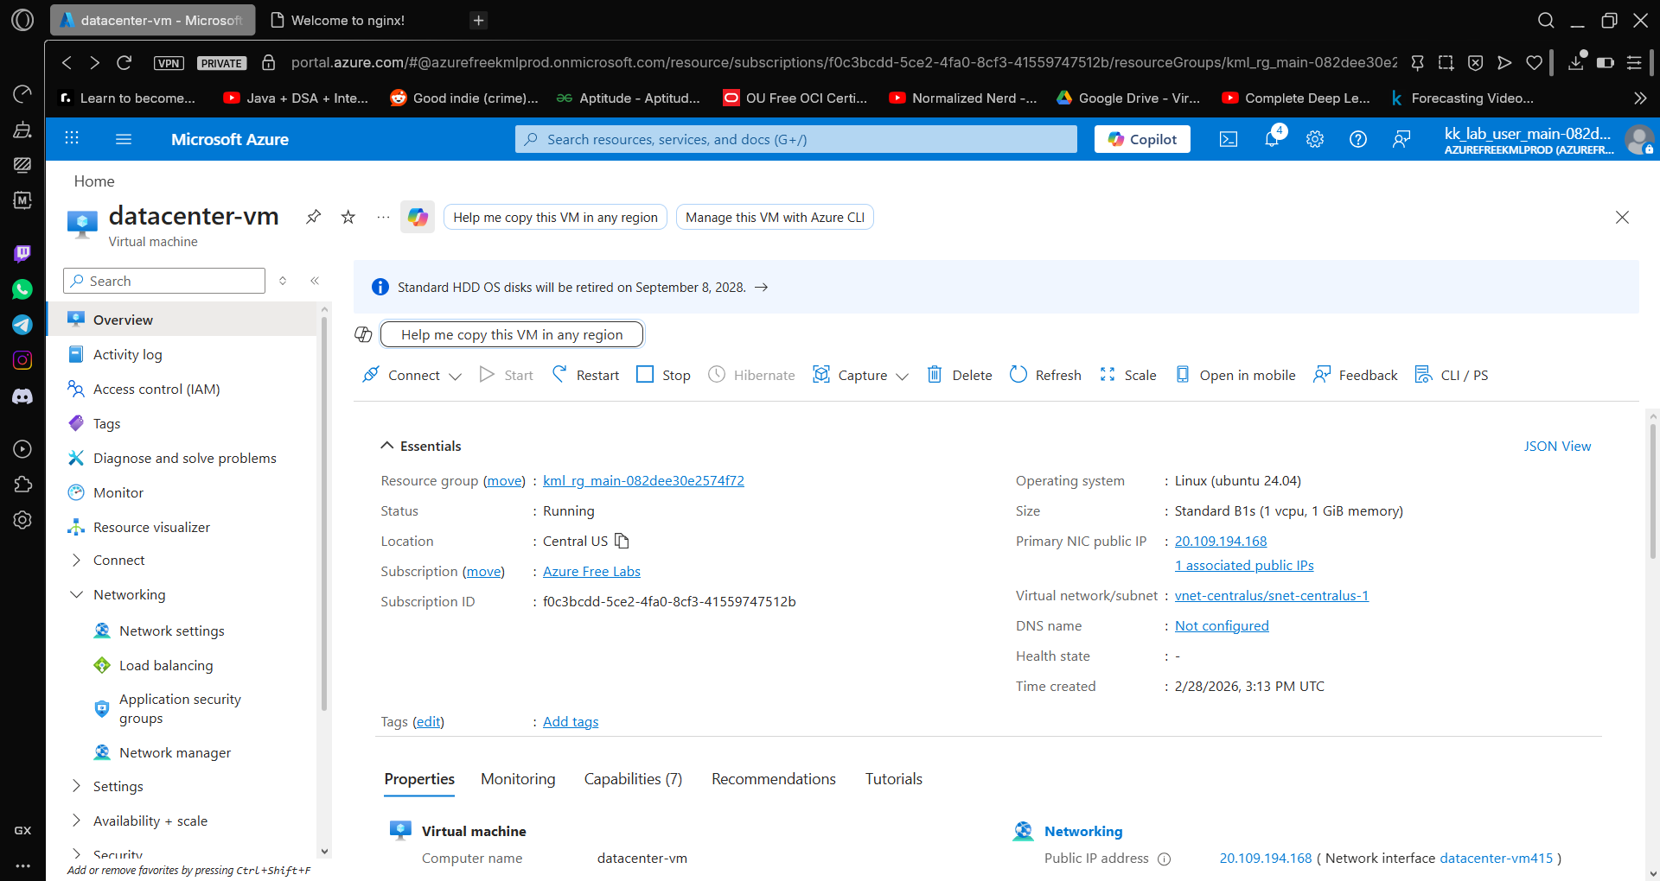Open Discord in the Opera sidebar
The image size is (1660, 881).
click(x=22, y=396)
